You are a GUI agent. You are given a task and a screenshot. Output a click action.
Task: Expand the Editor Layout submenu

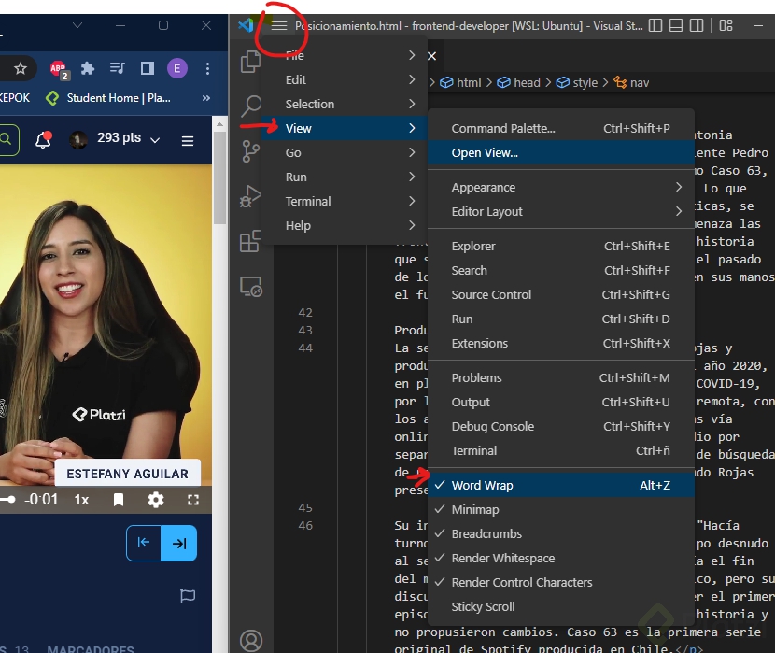[561, 211]
